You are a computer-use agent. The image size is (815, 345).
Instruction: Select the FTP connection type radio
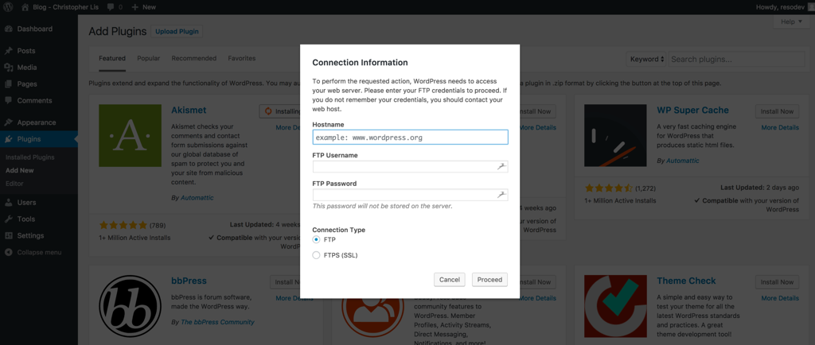point(316,240)
